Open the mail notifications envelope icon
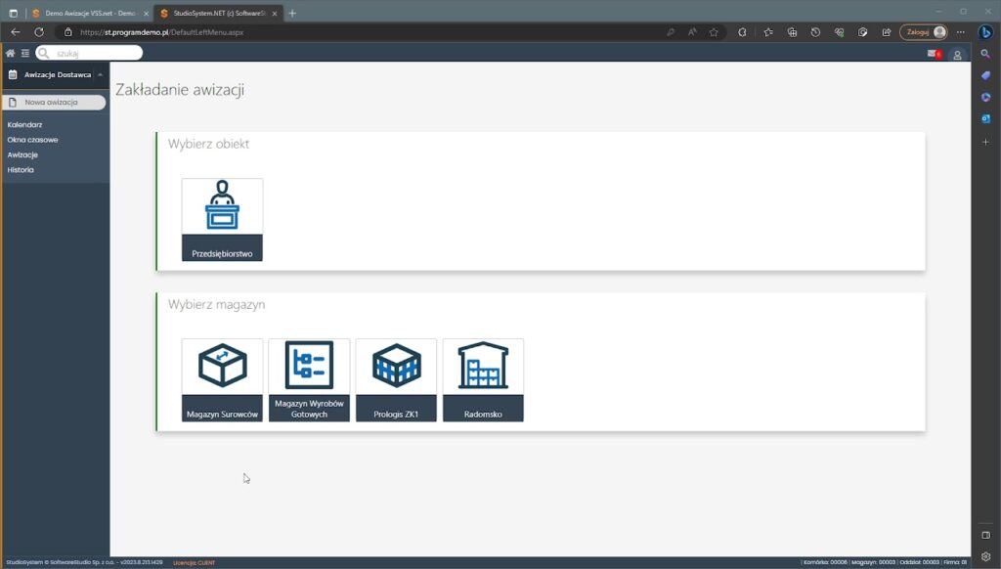The image size is (1001, 569). pos(933,54)
